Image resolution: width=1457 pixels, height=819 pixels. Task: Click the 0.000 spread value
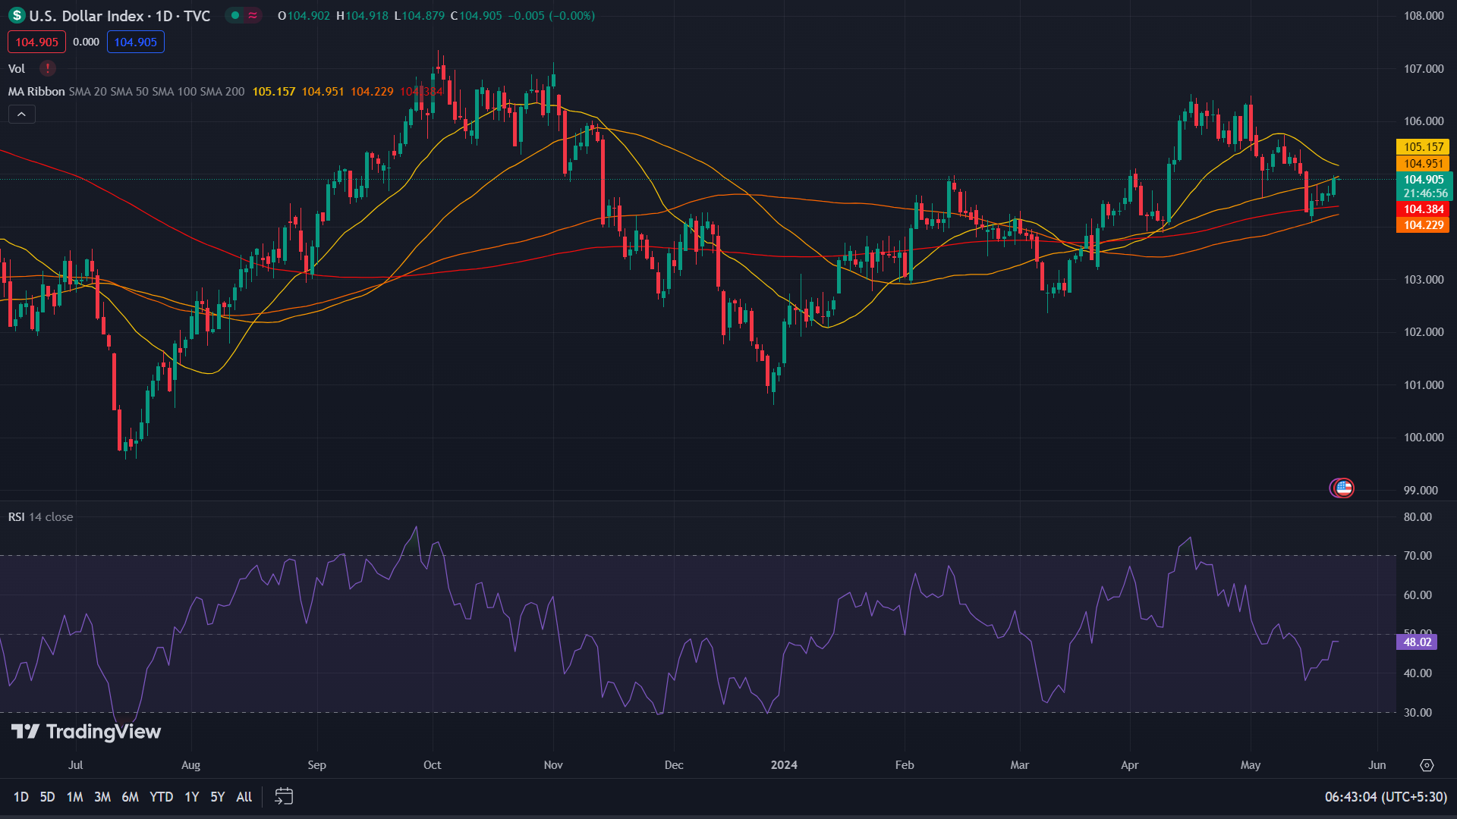coord(87,42)
